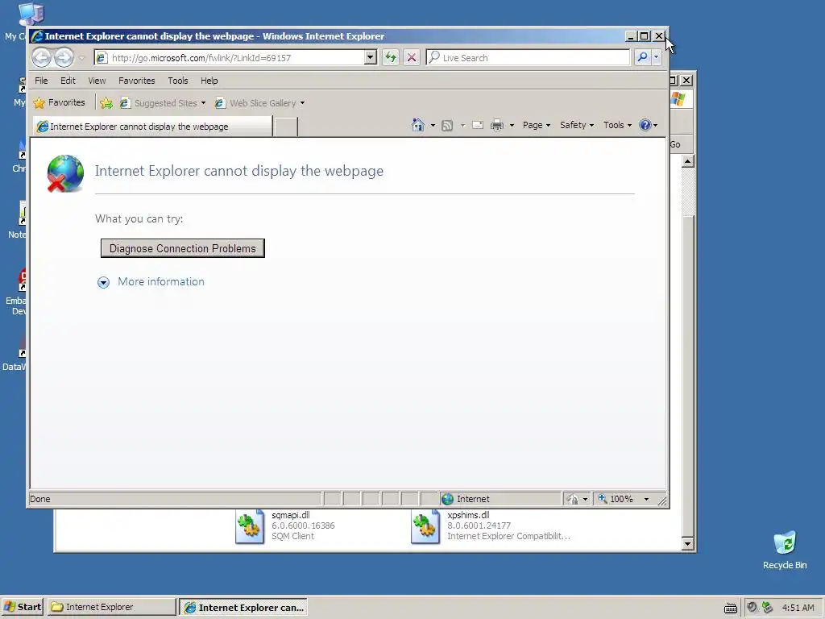Click the RSS feeds icon
The width and height of the screenshot is (825, 619).
pos(447,125)
